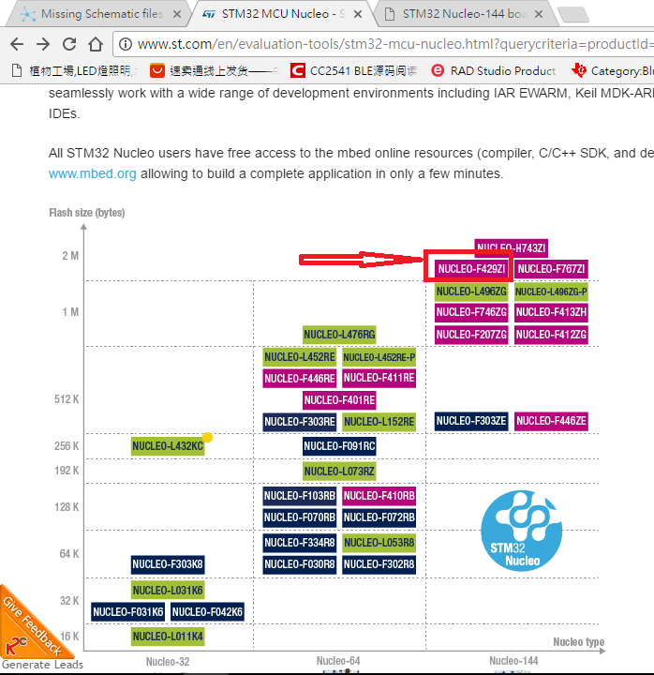Viewport: 654px width, 675px height.
Task: Open the NUCLEO-F412ZG board
Action: 551,335
